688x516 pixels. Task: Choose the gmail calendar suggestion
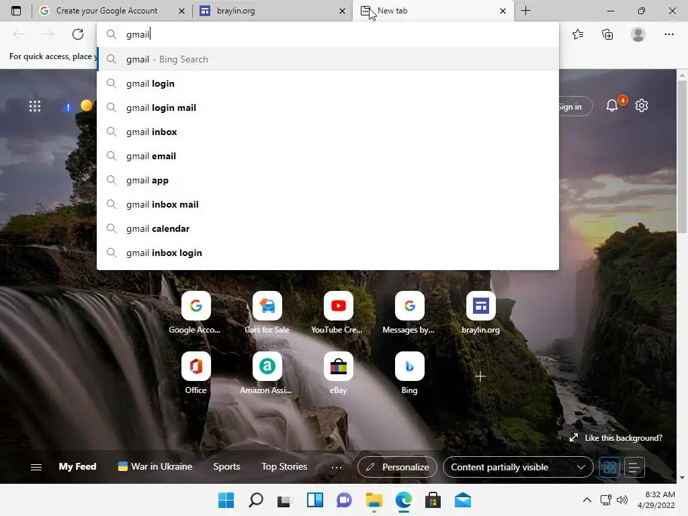pyautogui.click(x=328, y=228)
